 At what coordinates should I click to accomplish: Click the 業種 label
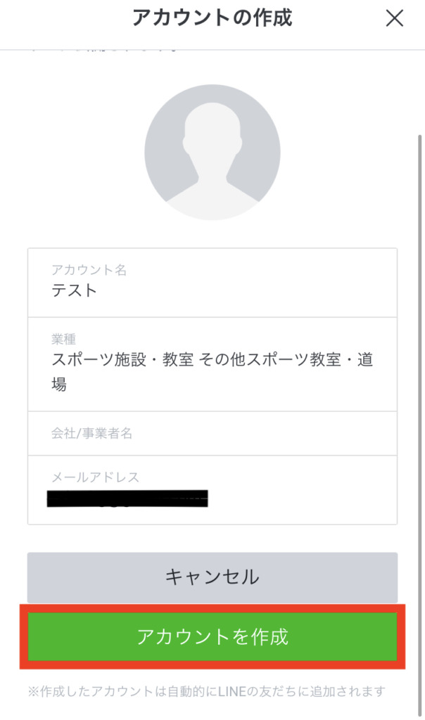pos(65,340)
